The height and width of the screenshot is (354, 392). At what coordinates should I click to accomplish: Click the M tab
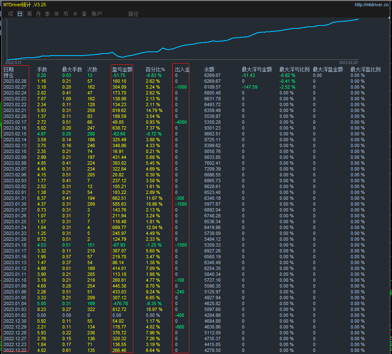pos(75,14)
